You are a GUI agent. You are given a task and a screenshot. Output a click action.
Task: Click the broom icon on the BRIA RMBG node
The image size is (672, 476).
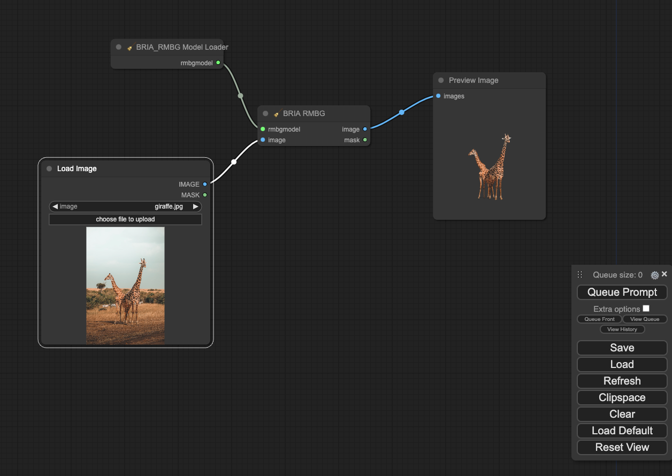tap(276, 113)
